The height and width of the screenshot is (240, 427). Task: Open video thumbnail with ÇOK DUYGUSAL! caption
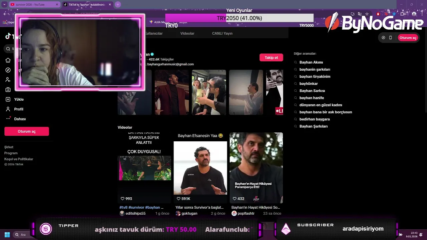point(144,168)
